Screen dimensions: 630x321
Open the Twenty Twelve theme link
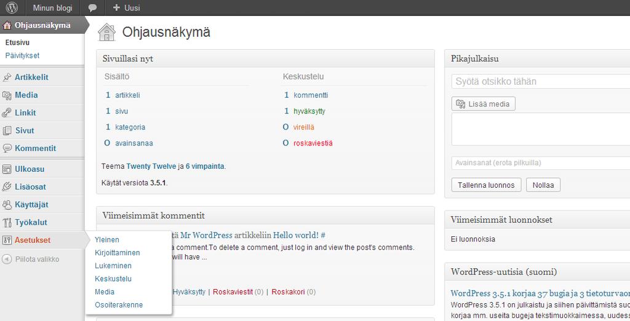[x=151, y=166]
